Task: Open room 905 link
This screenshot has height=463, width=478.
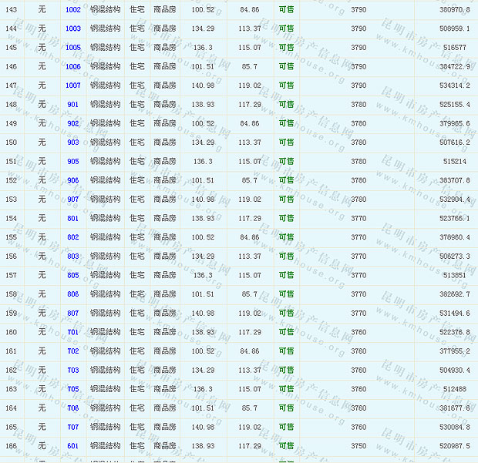Action: coord(73,162)
